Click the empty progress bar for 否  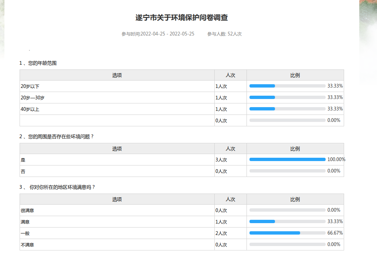click(287, 171)
